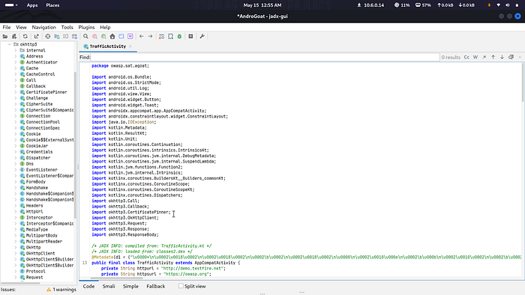Navigate back with the left arrow icon
The height and width of the screenshot is (295, 525).
[x=141, y=37]
